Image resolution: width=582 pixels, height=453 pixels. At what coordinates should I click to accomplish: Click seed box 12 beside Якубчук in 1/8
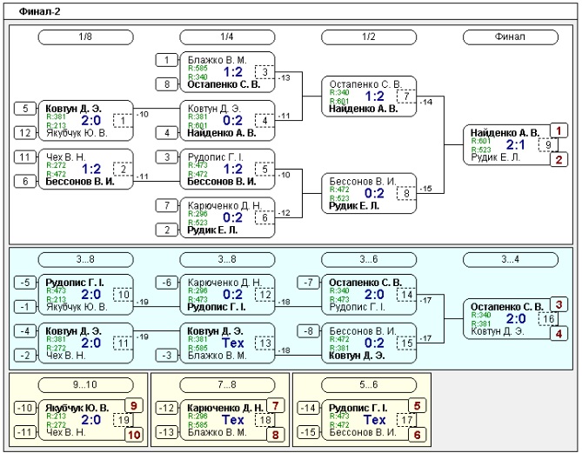pyautogui.click(x=25, y=133)
